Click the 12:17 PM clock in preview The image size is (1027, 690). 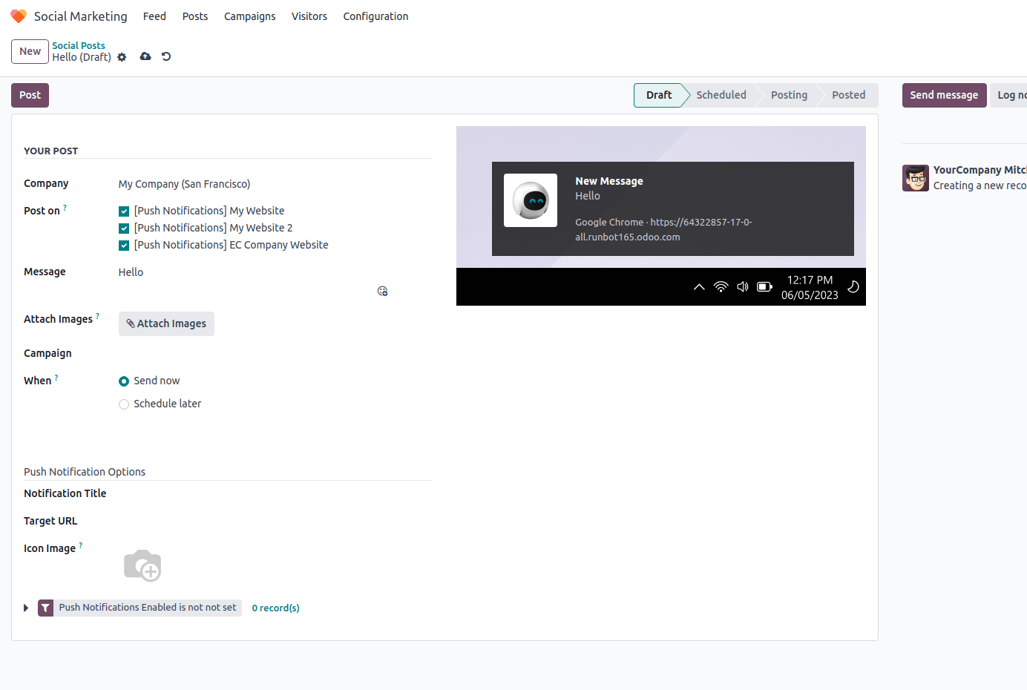810,280
